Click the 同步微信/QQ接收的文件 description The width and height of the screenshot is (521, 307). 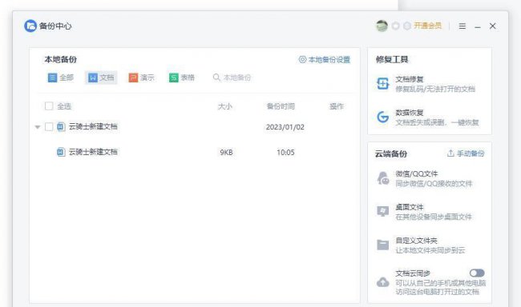pos(434,183)
